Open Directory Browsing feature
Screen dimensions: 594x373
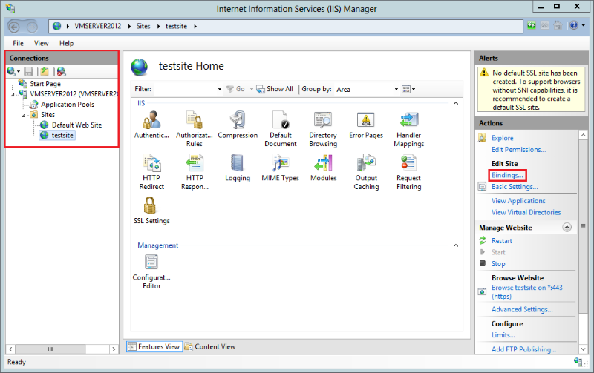323,128
